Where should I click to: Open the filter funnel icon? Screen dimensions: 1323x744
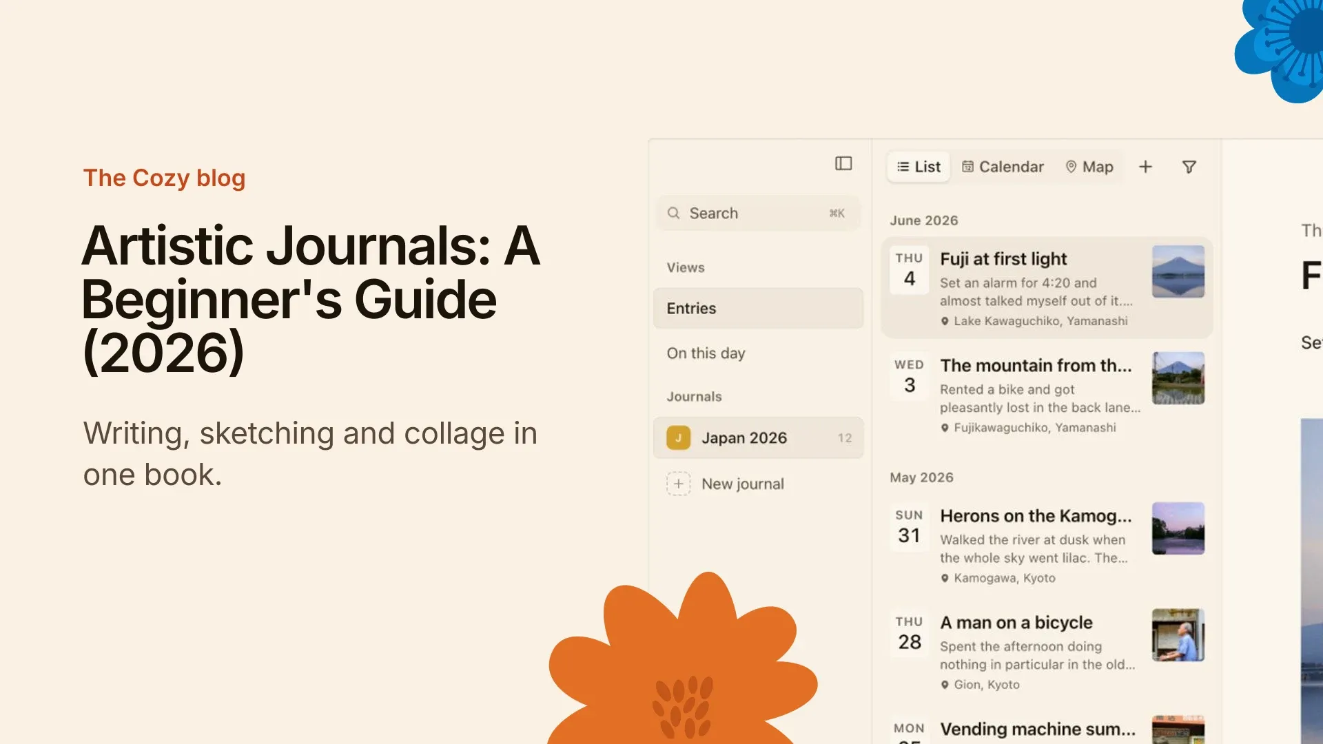[x=1189, y=167]
